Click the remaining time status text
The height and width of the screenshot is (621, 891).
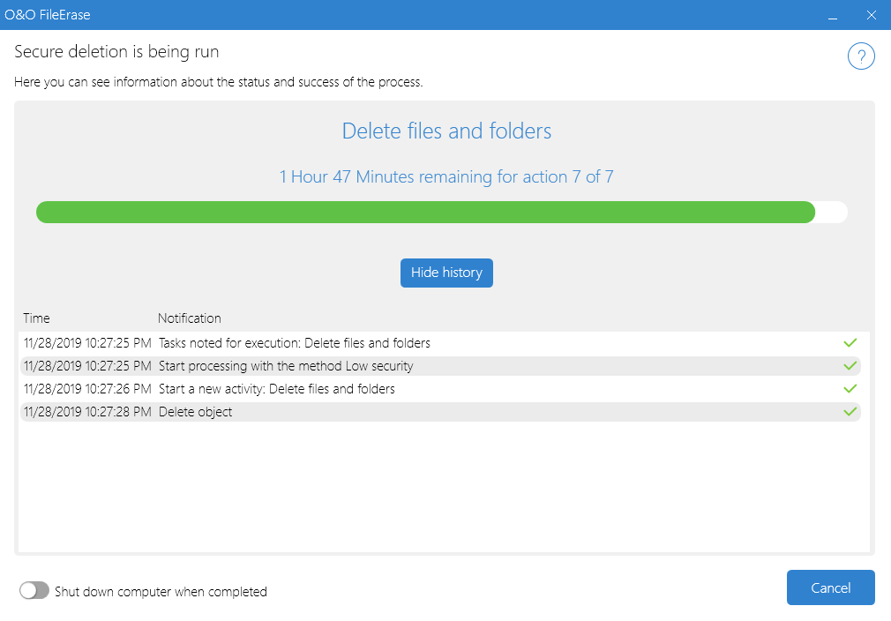coord(446,176)
